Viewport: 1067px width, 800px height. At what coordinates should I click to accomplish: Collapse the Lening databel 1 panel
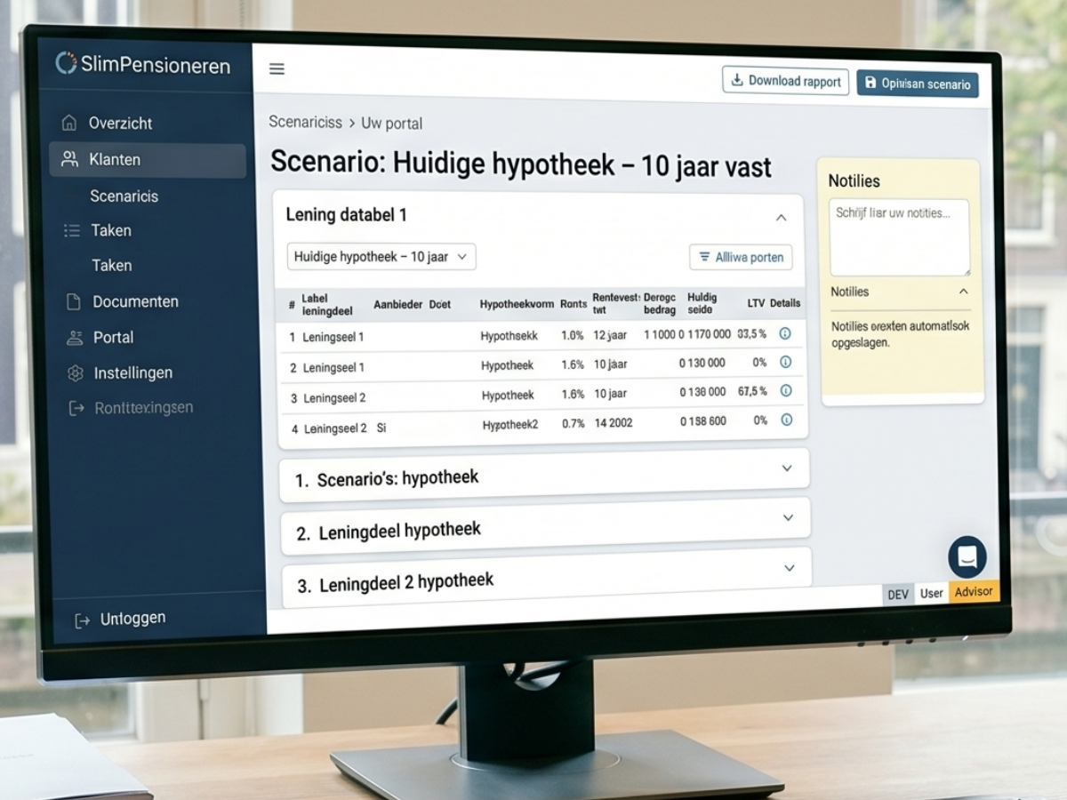[781, 217]
